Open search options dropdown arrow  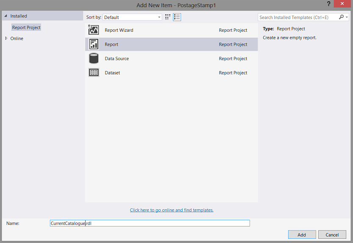coord(347,17)
